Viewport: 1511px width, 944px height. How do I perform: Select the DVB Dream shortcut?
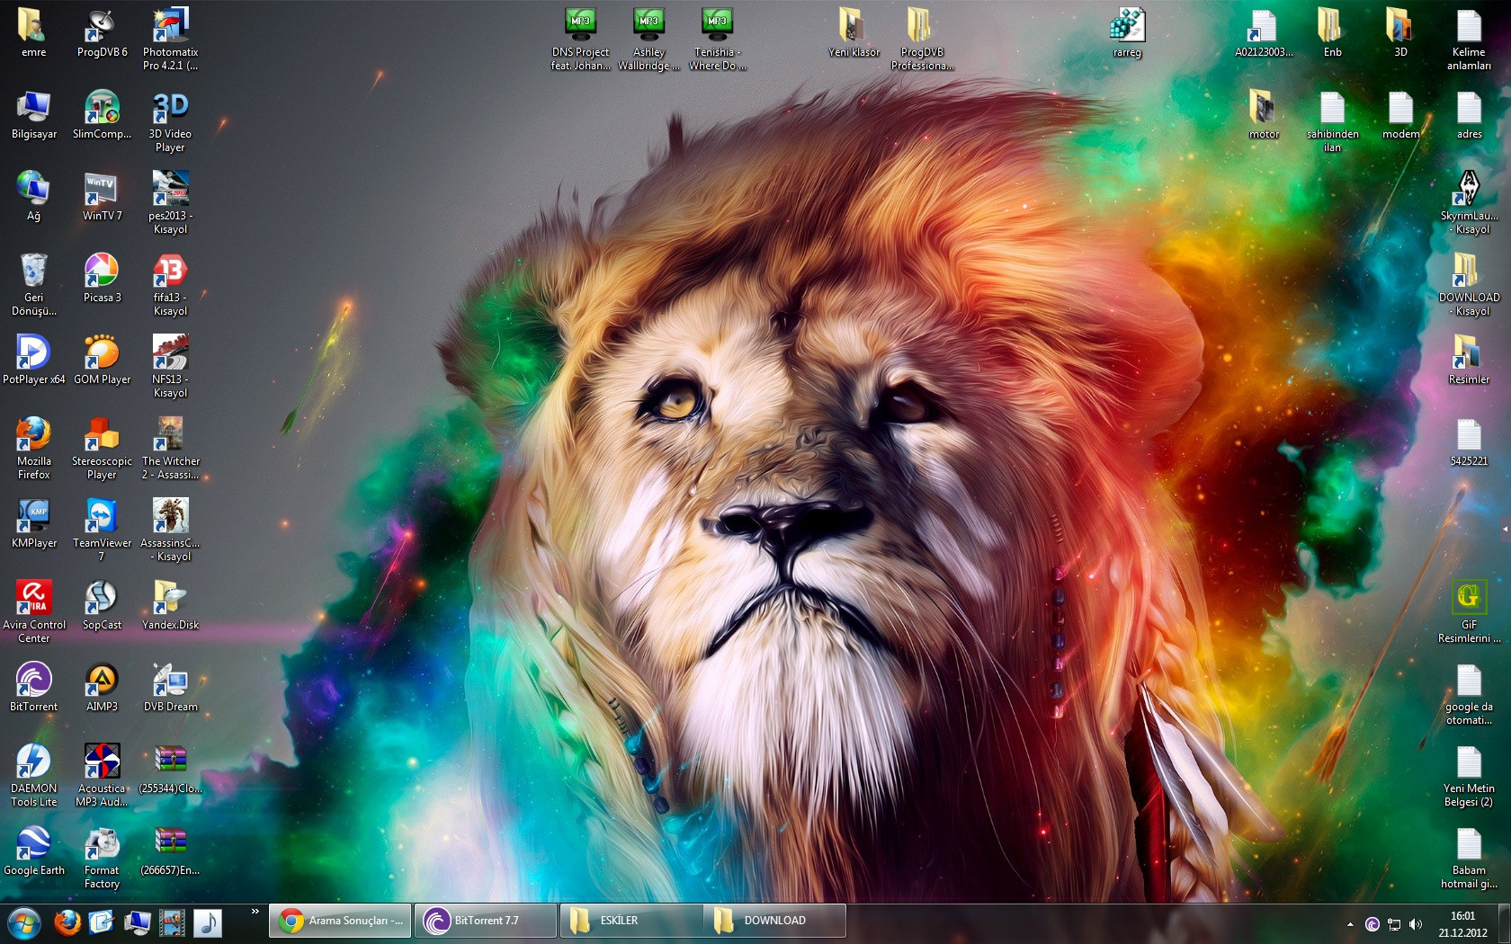point(170,688)
